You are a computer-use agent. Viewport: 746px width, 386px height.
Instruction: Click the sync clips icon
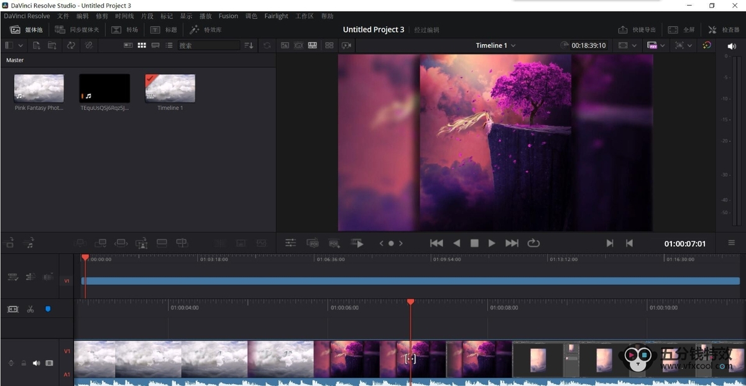point(71,45)
